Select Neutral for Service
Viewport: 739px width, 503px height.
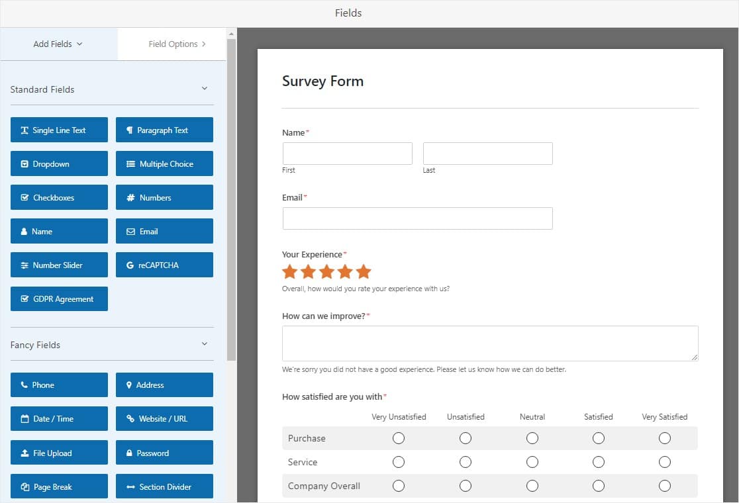coord(532,462)
